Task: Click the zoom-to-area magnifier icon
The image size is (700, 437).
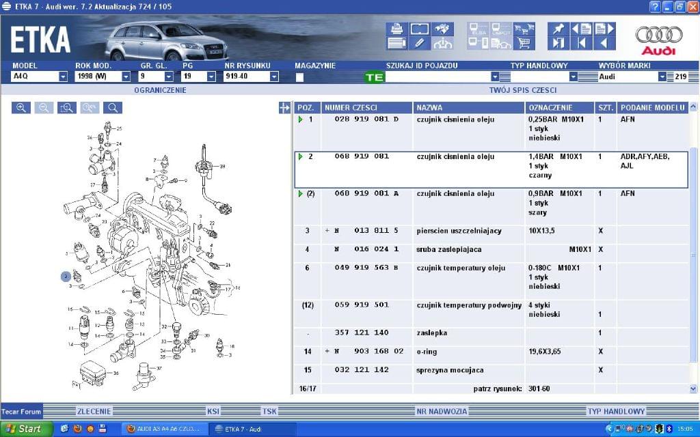Action: click(67, 107)
